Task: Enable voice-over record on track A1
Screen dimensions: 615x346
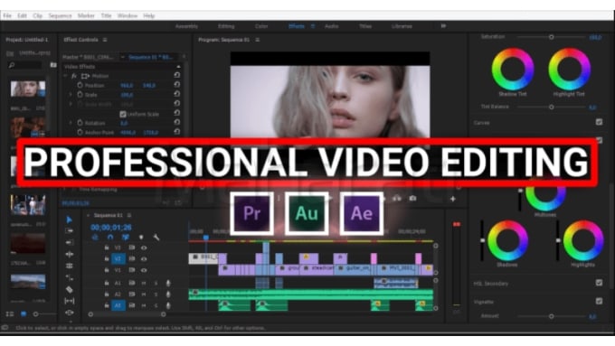Action: click(168, 283)
